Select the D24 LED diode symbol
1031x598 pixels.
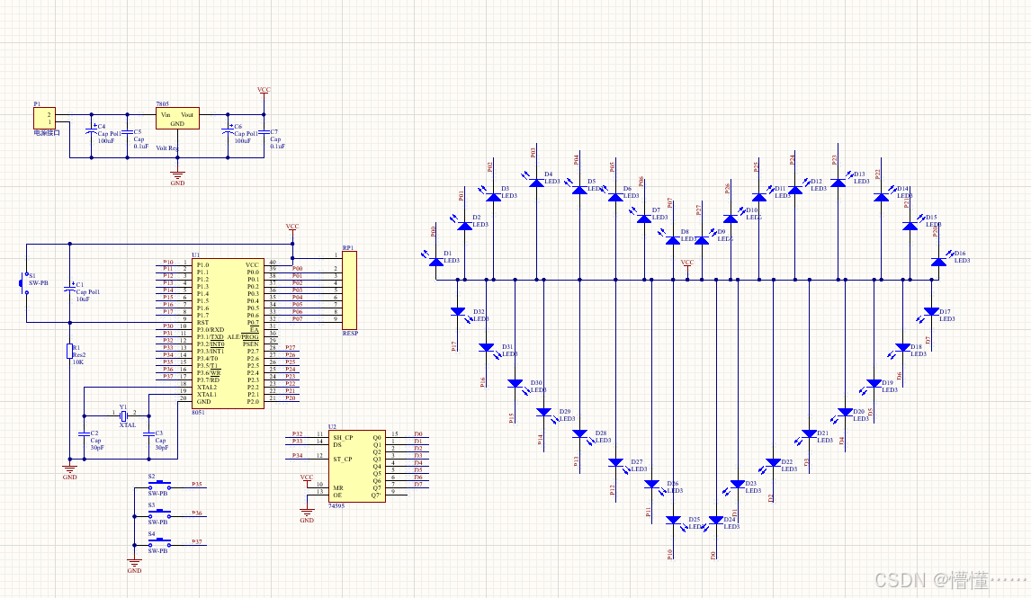(x=716, y=522)
